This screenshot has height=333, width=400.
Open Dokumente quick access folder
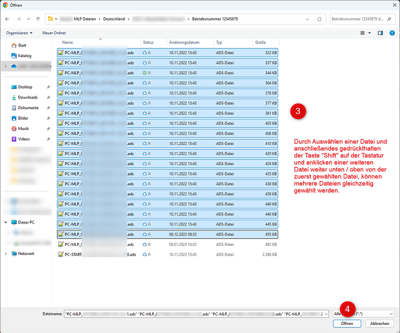(25, 108)
